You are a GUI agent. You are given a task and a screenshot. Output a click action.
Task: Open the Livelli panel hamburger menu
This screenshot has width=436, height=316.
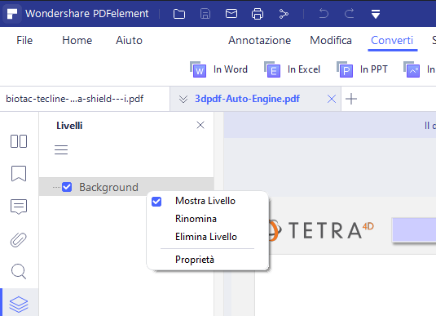(61, 149)
